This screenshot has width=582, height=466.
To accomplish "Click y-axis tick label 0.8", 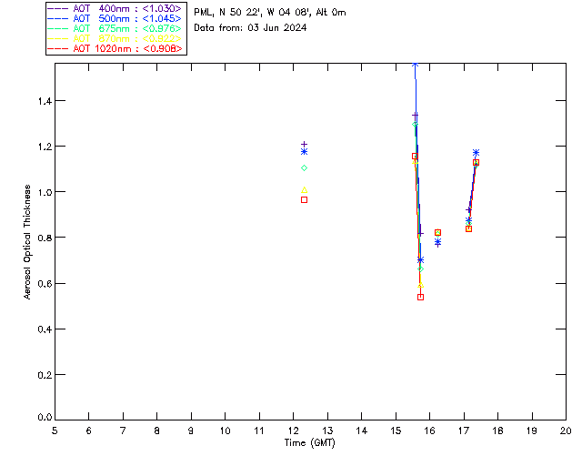I will pyautogui.click(x=45, y=238).
